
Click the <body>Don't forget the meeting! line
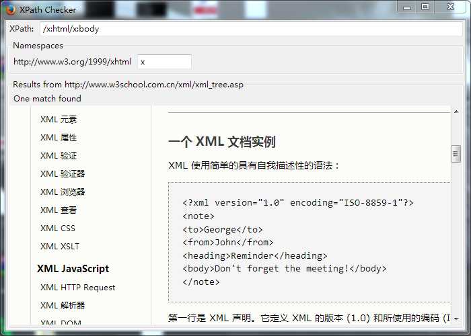coord(285,269)
